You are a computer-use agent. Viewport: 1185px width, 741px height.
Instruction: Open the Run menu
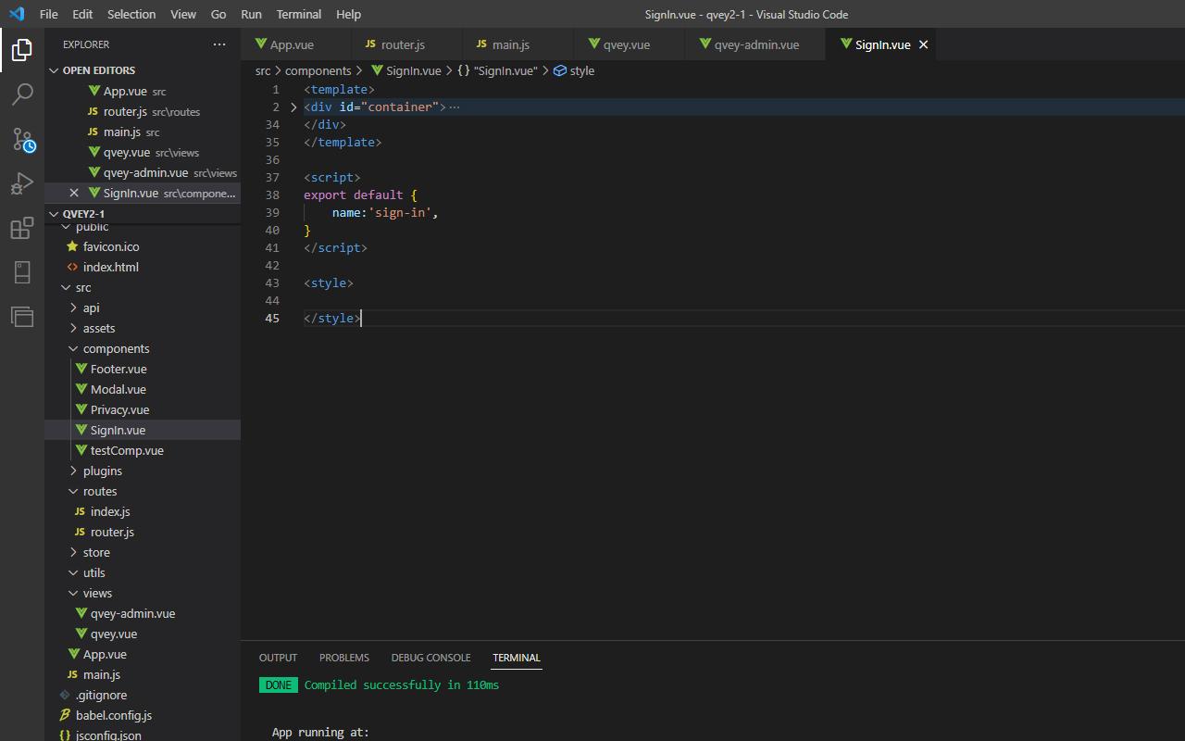click(x=251, y=14)
